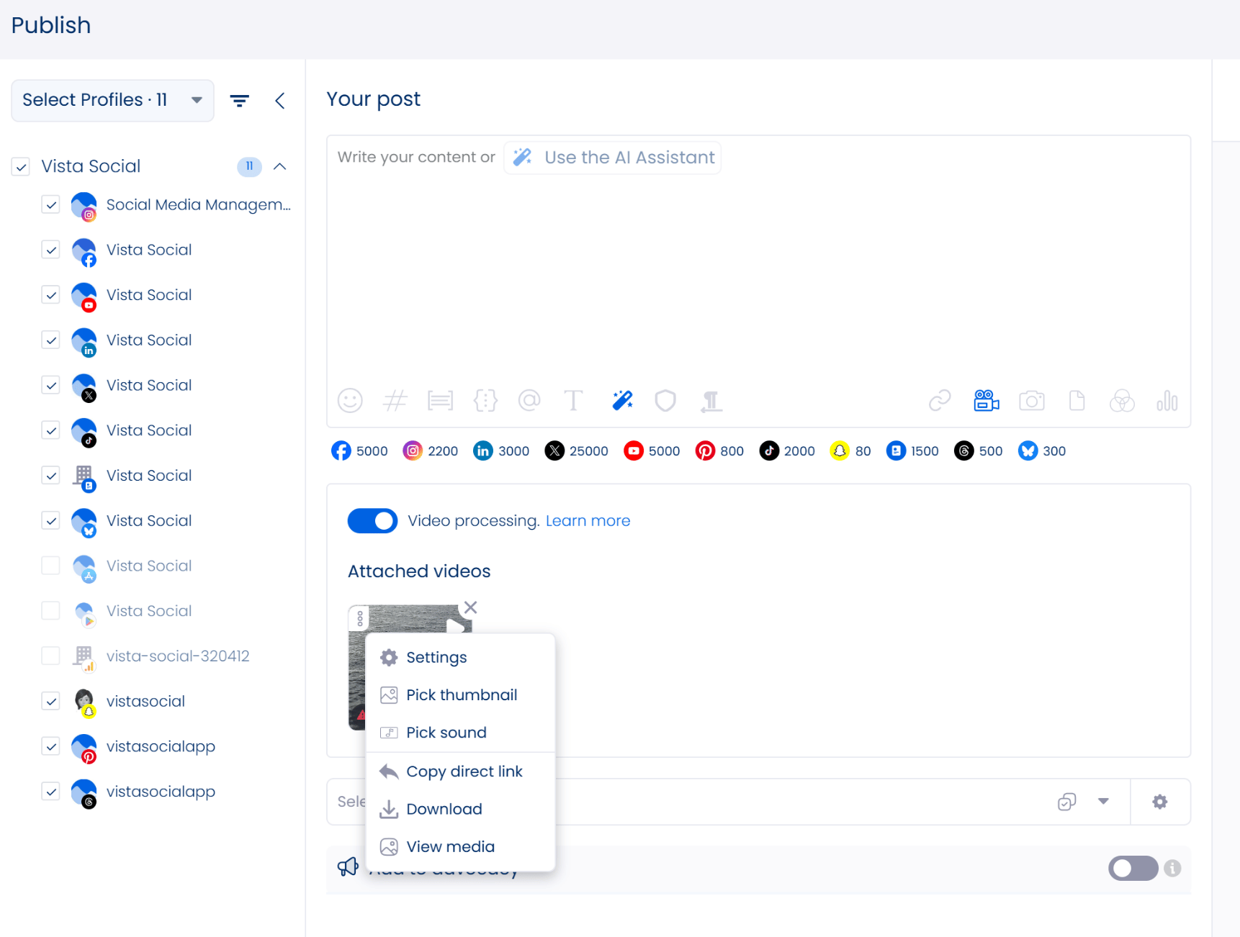The width and height of the screenshot is (1240, 937).
Task: Remove attached video with X icon
Action: point(471,607)
